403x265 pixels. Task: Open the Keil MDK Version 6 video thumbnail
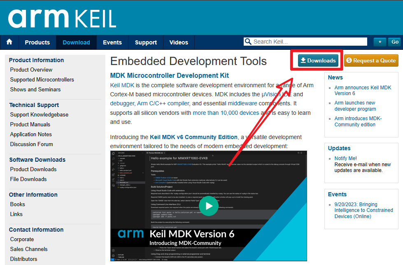tap(209, 206)
